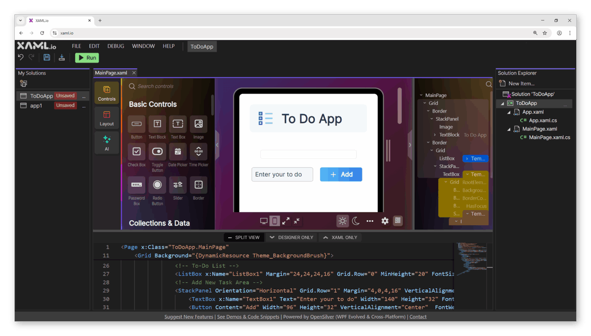
Task: Select the Password Box control icon
Action: pos(137,185)
